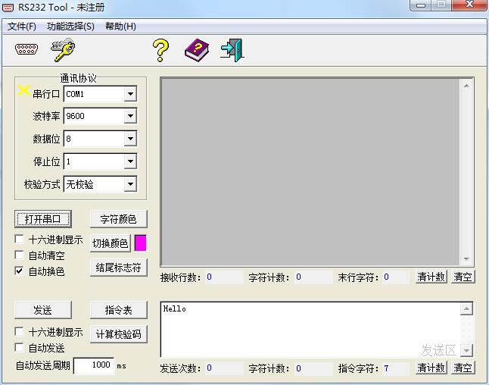Open the purple help book icon
The height and width of the screenshot is (385, 489).
click(197, 50)
